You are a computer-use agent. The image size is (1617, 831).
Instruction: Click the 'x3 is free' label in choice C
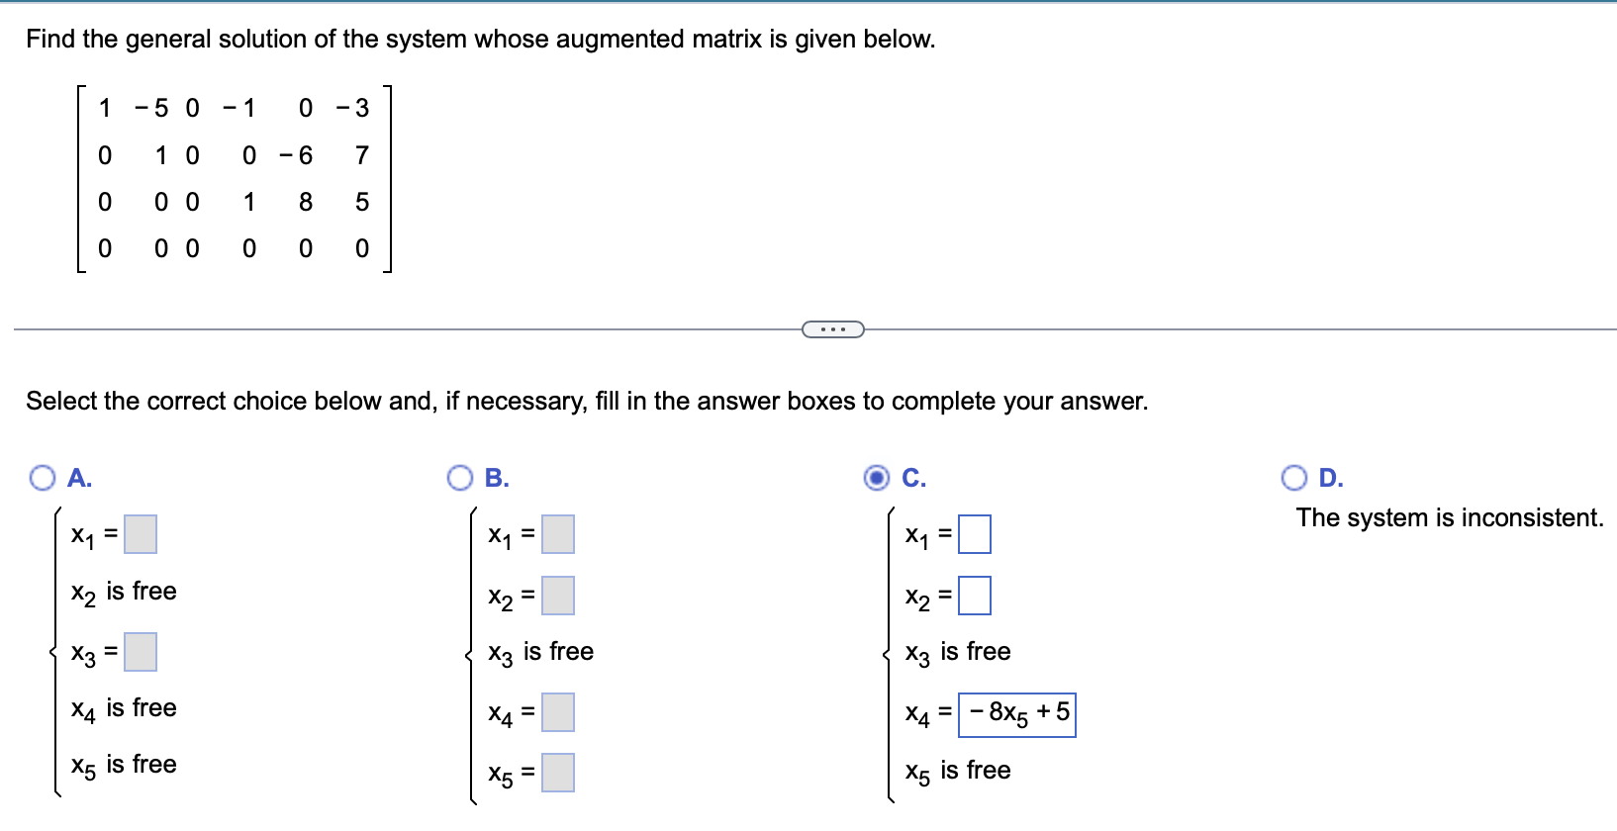click(957, 651)
